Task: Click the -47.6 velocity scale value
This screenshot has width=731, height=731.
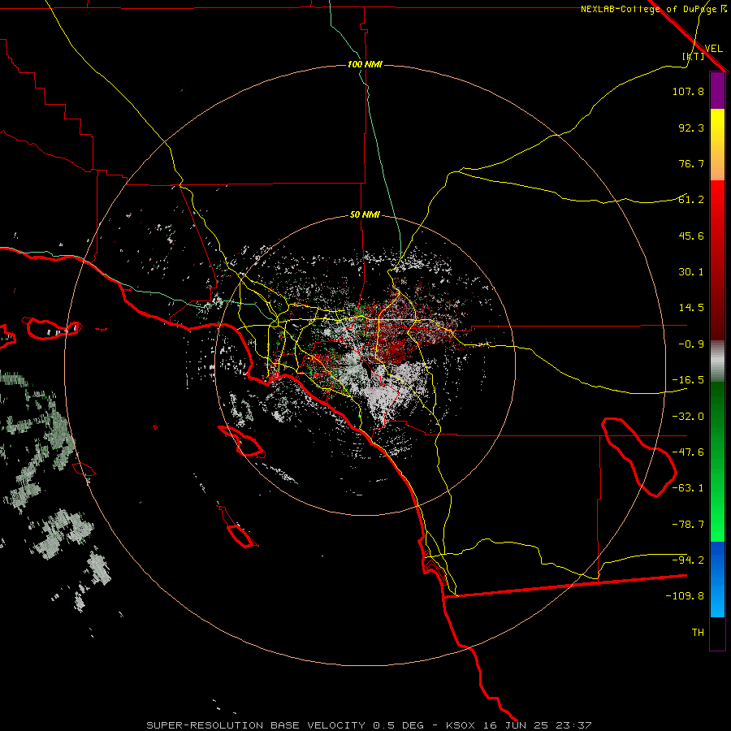Action: 688,452
